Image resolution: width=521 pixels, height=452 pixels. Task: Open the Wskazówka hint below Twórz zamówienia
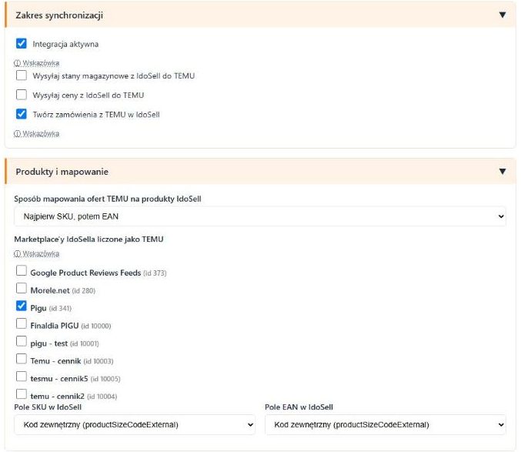pos(36,134)
